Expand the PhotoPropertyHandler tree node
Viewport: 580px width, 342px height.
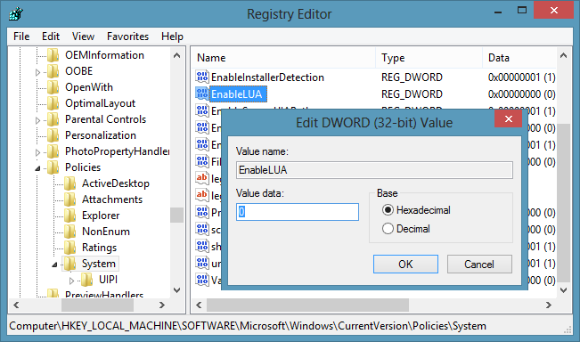pyautogui.click(x=37, y=152)
